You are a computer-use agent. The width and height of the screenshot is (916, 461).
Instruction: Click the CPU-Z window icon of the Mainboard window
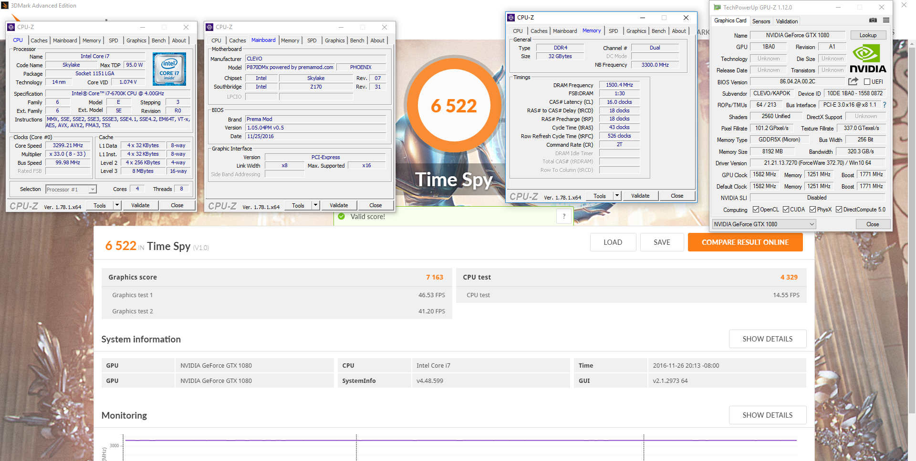point(209,27)
